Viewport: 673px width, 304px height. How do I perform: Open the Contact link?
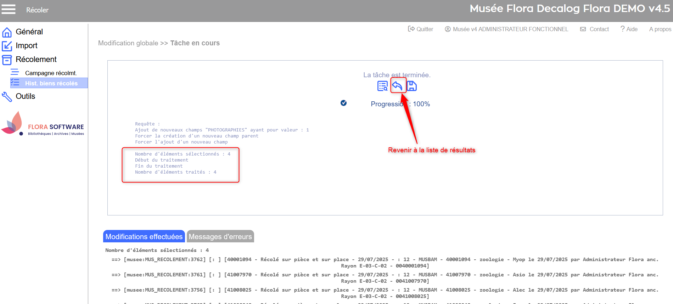click(595, 29)
